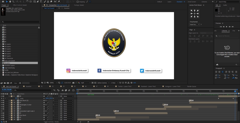Open the 1 View layout dropdown
The image size is (240, 123).
[x=114, y=83]
